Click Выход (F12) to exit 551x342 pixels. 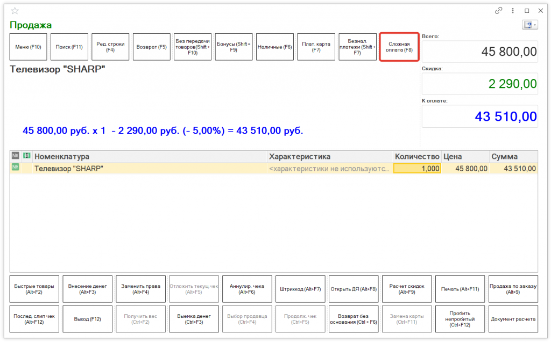pyautogui.click(x=87, y=319)
